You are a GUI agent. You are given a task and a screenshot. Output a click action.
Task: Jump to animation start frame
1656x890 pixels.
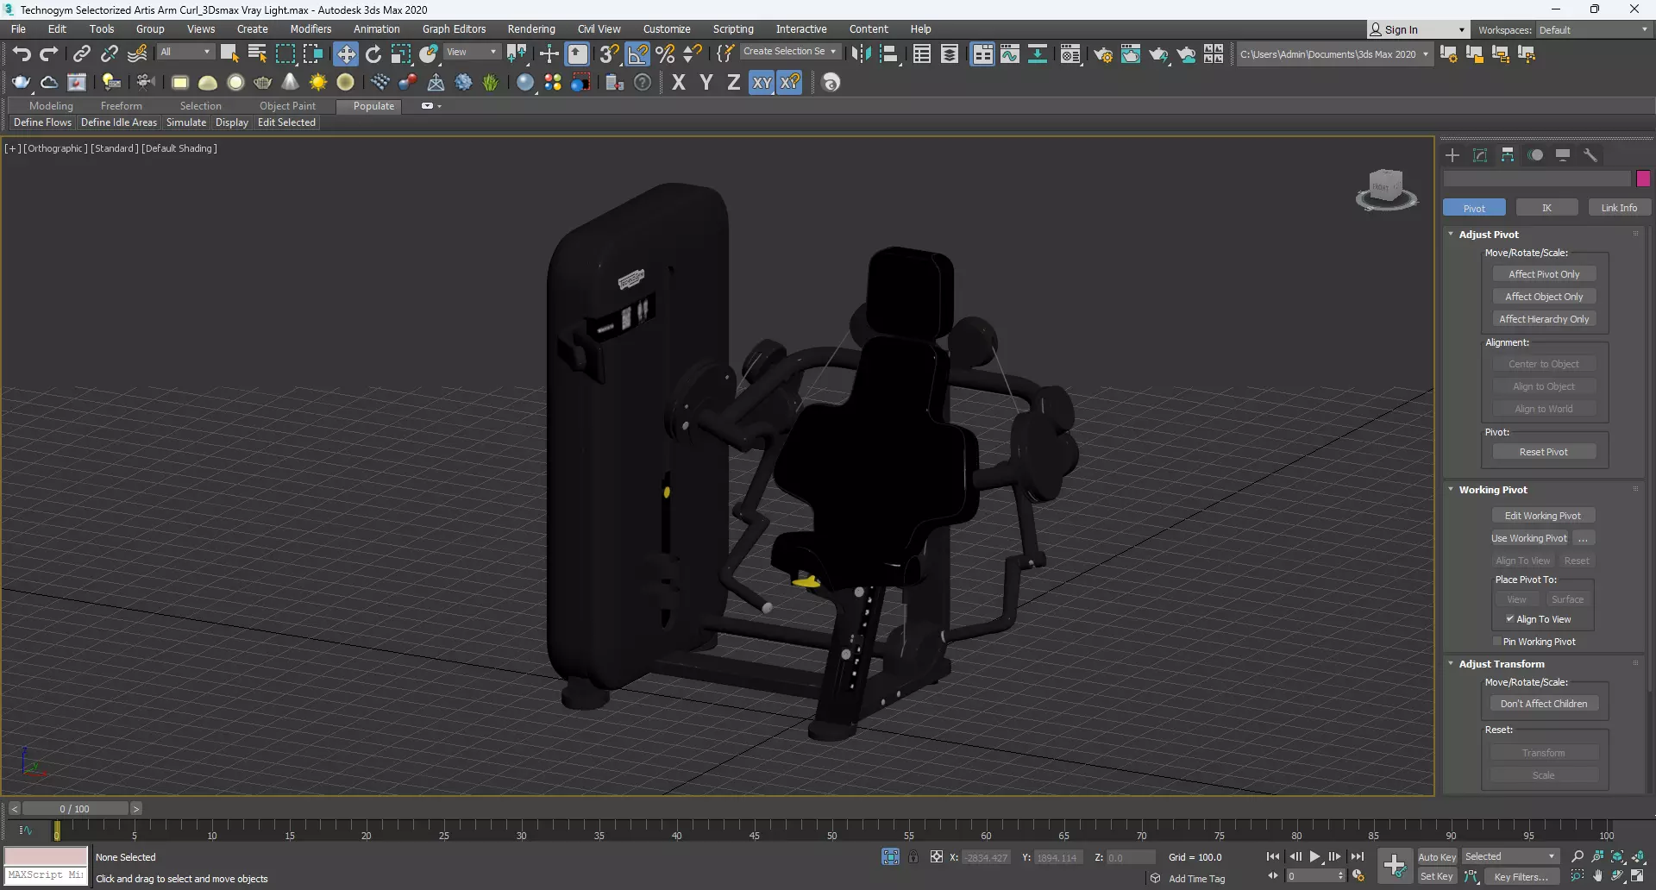(x=1273, y=856)
